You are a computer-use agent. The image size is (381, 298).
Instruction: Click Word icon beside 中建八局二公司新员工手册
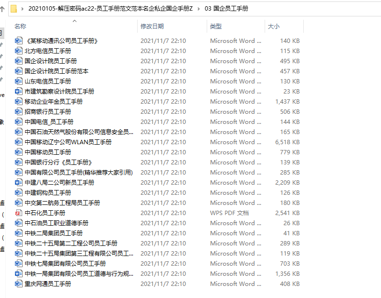[x=19, y=182]
